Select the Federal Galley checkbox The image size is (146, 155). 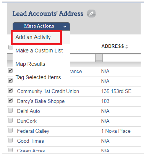pyautogui.click(x=10, y=131)
